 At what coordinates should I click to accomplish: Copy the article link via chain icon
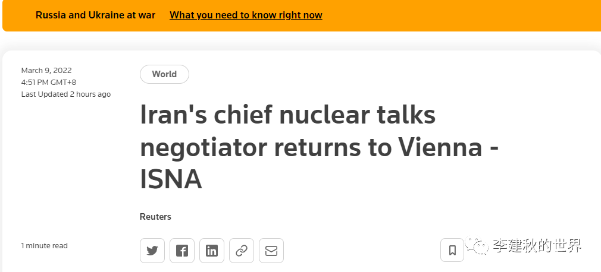click(x=242, y=251)
